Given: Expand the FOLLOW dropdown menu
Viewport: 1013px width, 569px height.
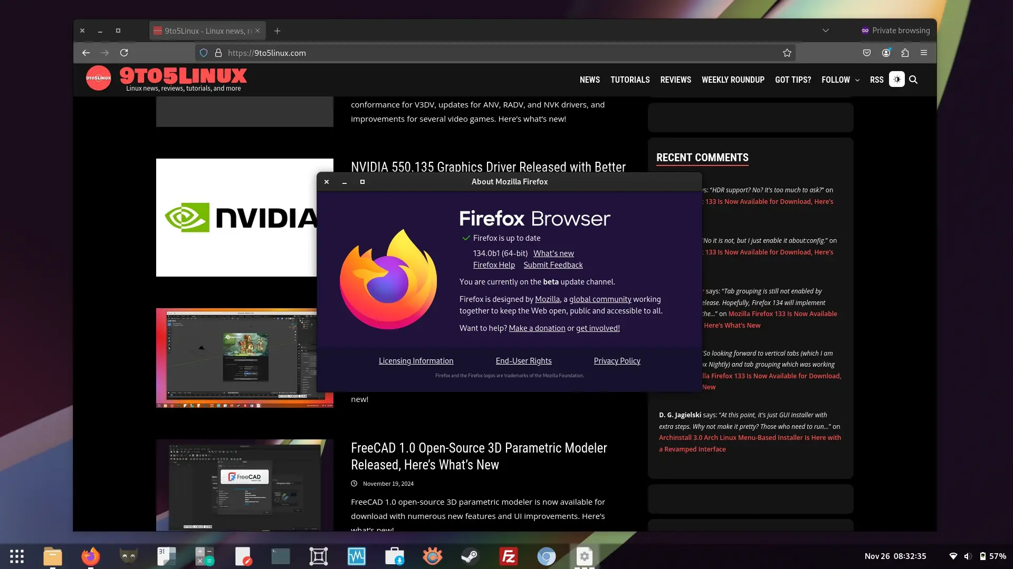Looking at the screenshot, I should 840,80.
